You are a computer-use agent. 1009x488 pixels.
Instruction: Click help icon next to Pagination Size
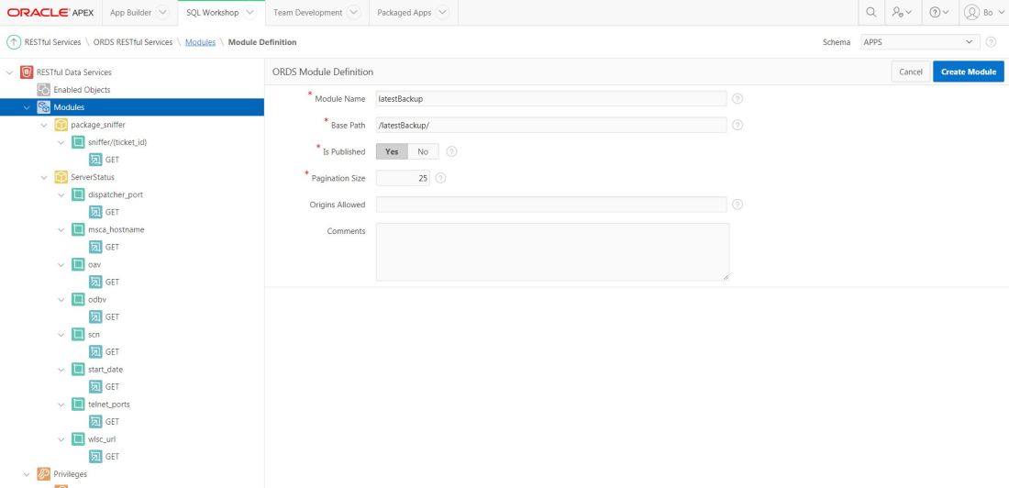[x=441, y=178]
